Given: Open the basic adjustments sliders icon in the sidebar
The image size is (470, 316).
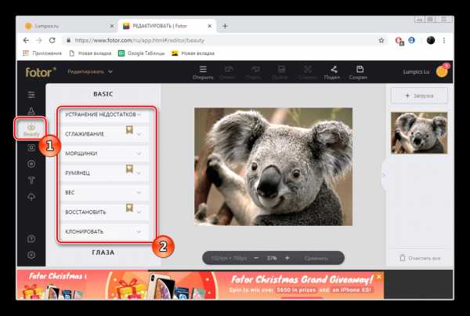Looking at the screenshot, I should (31, 93).
